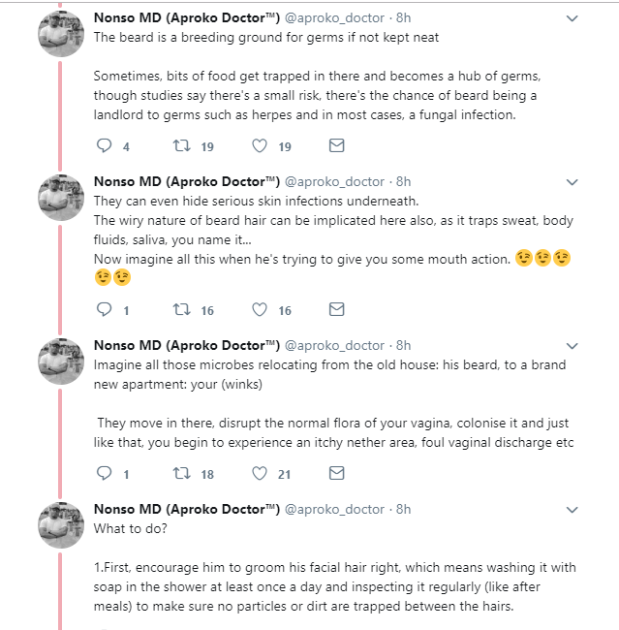Click @aproko_doctor handle on 'What to do?' tweet
The width and height of the screenshot is (619, 630).
click(334, 509)
